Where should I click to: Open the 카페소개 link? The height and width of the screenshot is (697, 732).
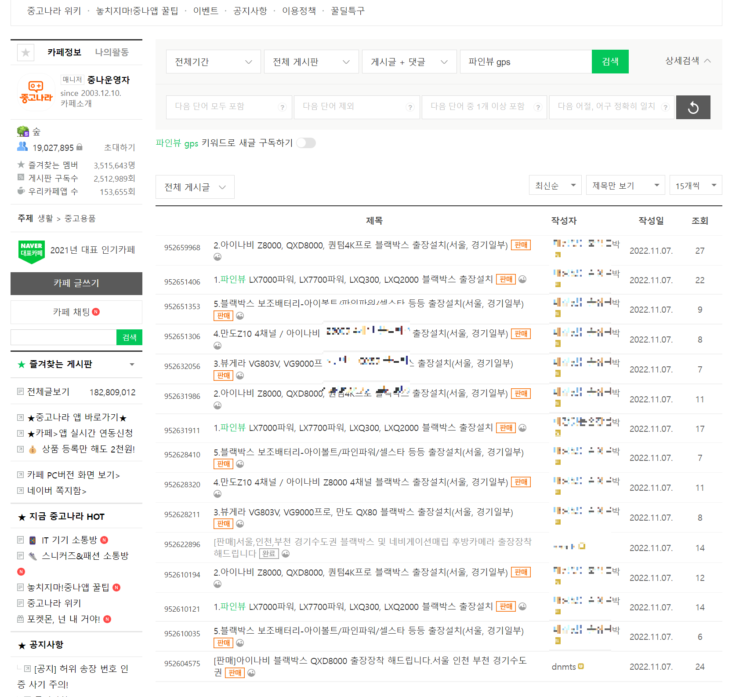coord(76,103)
